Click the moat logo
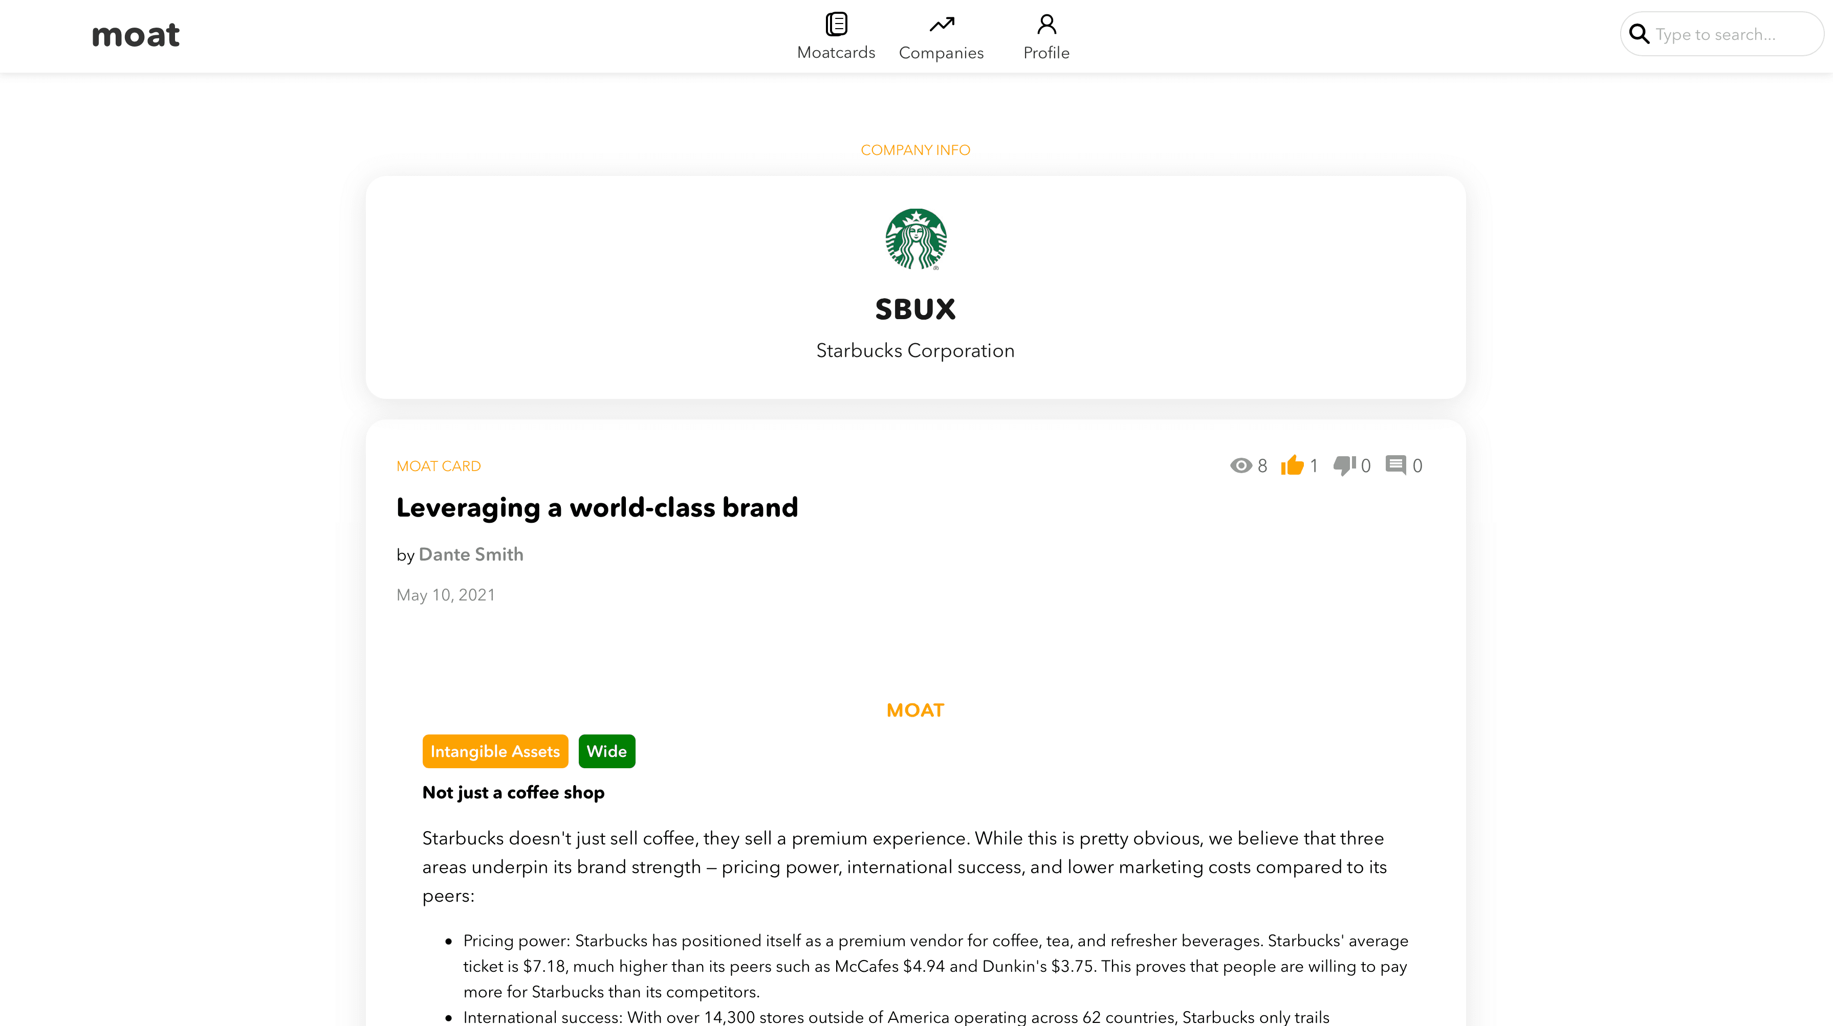The height and width of the screenshot is (1026, 1833). (x=135, y=36)
